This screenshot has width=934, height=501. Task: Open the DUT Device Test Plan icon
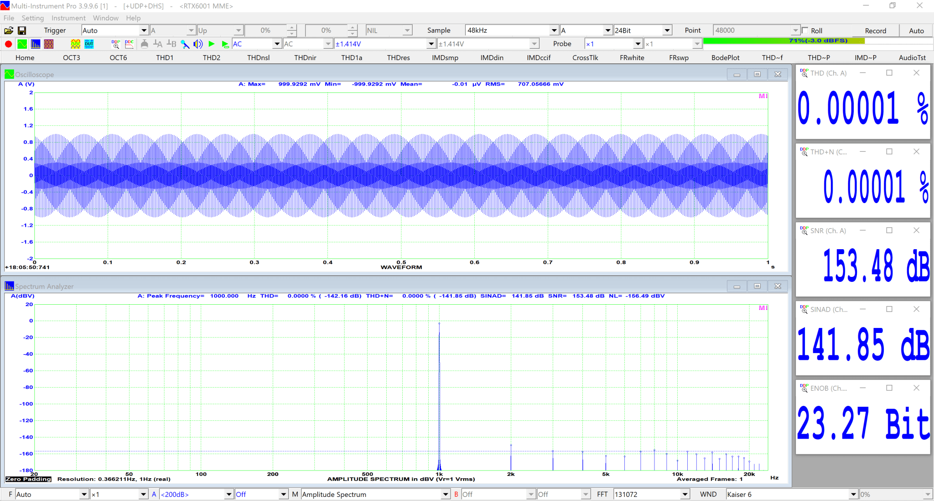89,44
